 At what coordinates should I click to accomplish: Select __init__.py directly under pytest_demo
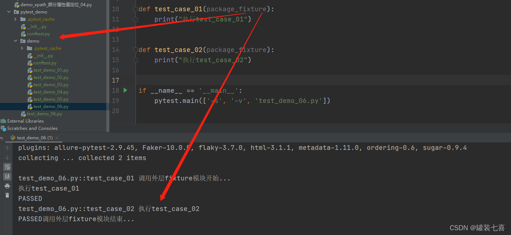34,27
